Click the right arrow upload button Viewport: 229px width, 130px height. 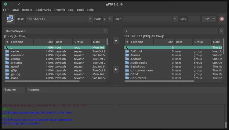[x=116, y=41]
